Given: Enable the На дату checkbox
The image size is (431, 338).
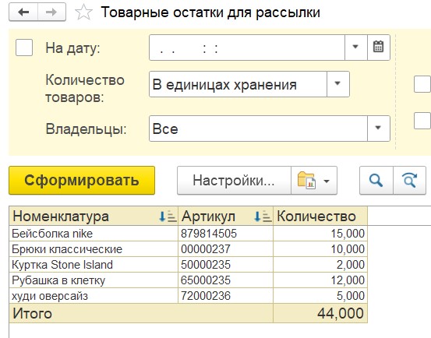Looking at the screenshot, I should (x=24, y=48).
